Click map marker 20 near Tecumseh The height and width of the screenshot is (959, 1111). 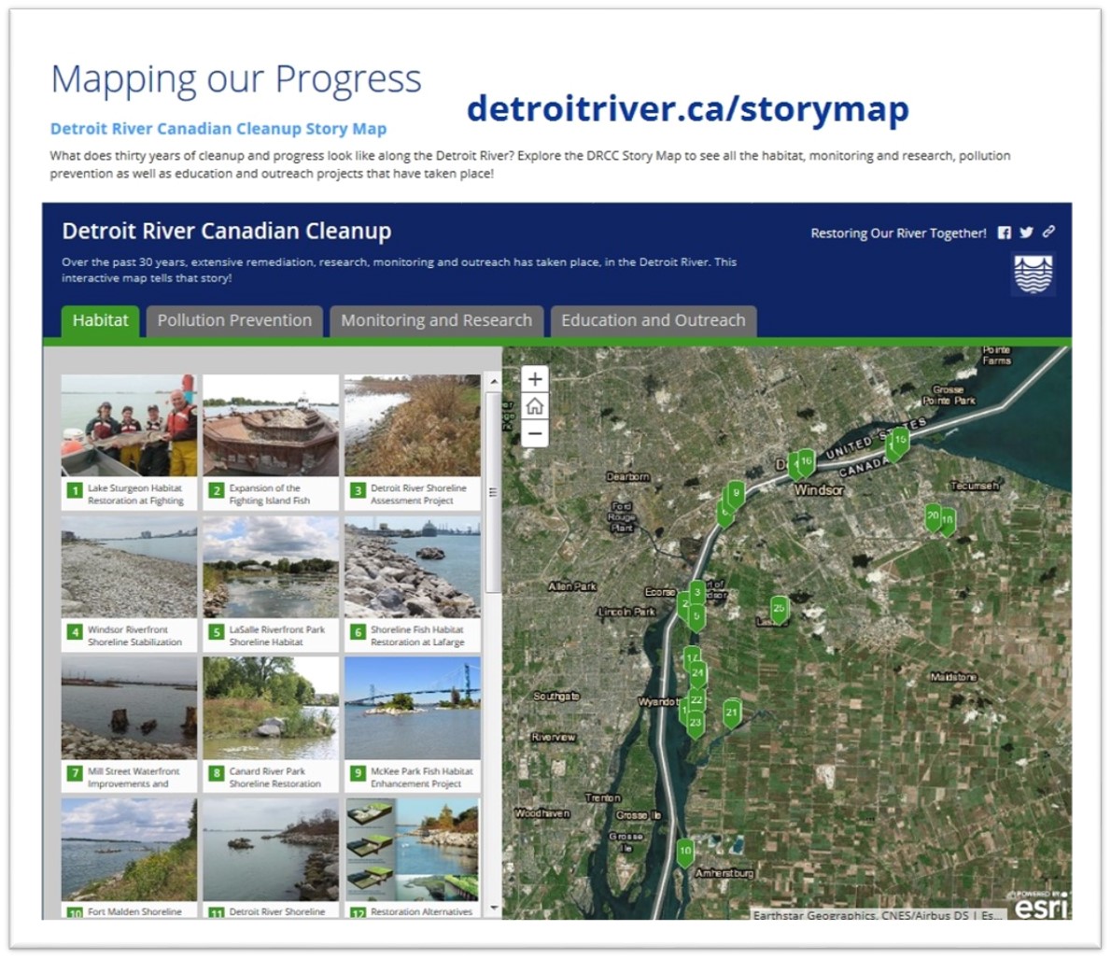(x=932, y=516)
